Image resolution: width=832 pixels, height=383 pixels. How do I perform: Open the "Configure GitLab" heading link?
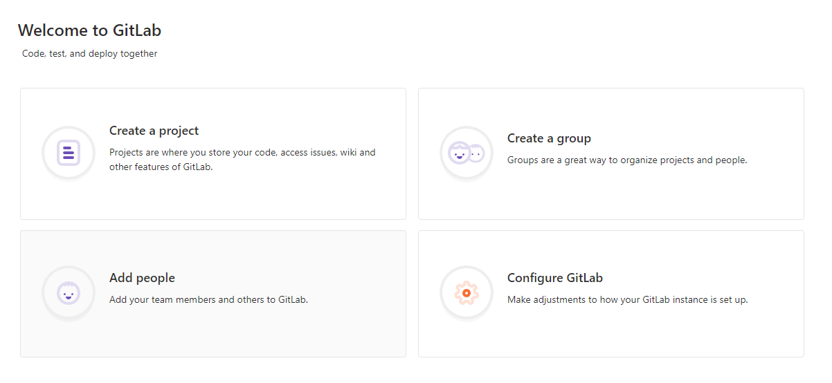tap(554, 278)
